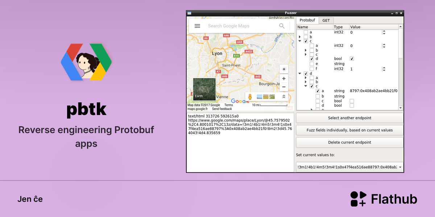Open the Google Maps hamburger menu

(197, 26)
